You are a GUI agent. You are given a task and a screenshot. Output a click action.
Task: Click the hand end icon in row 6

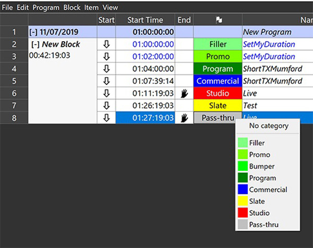(x=184, y=93)
